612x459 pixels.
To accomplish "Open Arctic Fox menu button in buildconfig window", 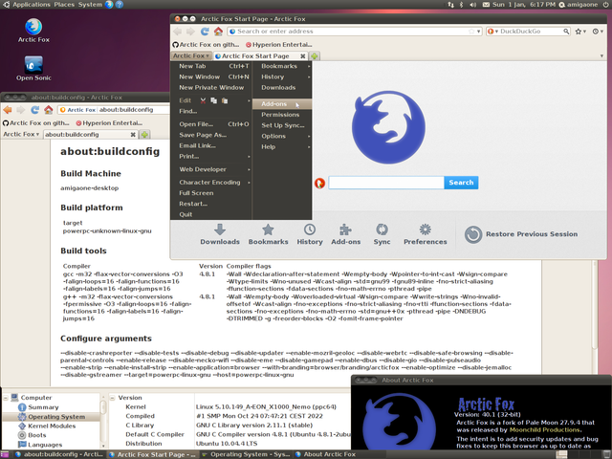I will click(x=21, y=134).
